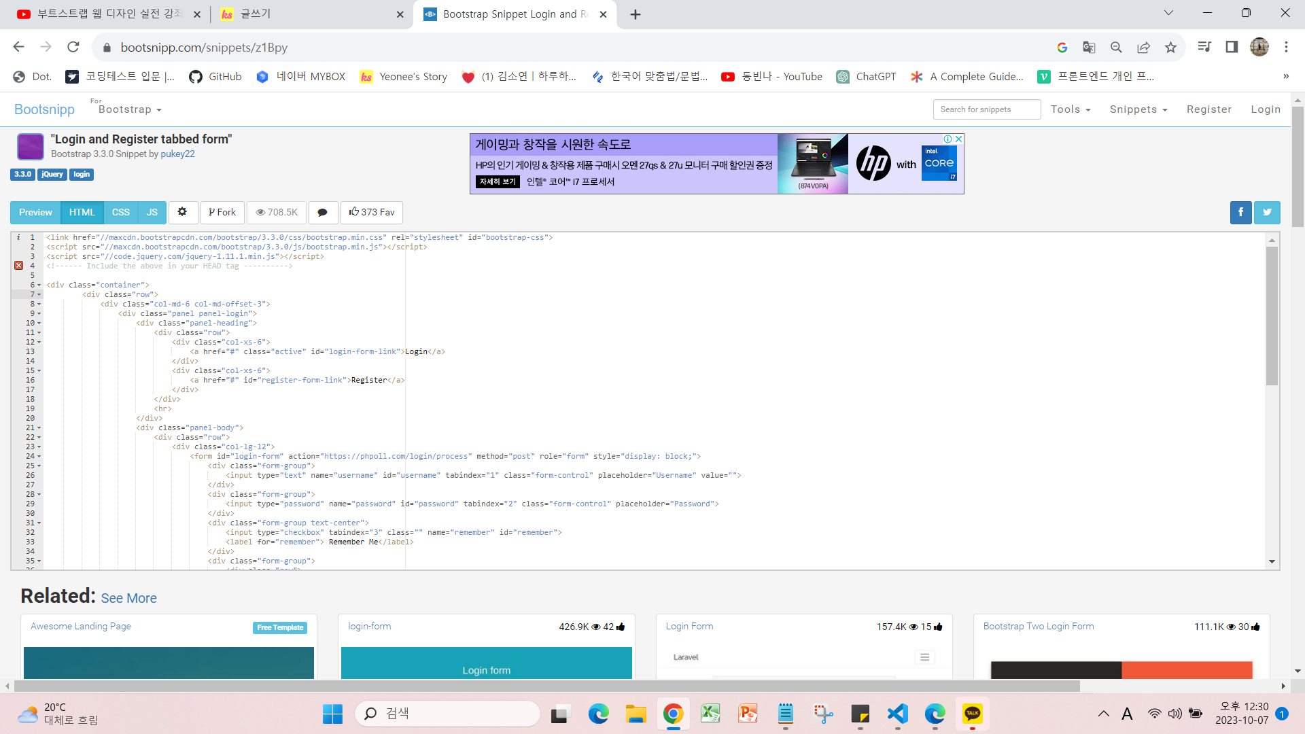Go back to previous page
The height and width of the screenshot is (734, 1305).
[x=19, y=47]
